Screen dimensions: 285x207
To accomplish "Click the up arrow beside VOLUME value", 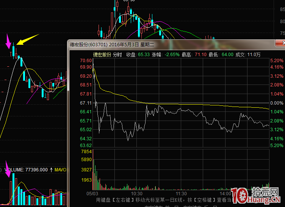I will 51,170.
